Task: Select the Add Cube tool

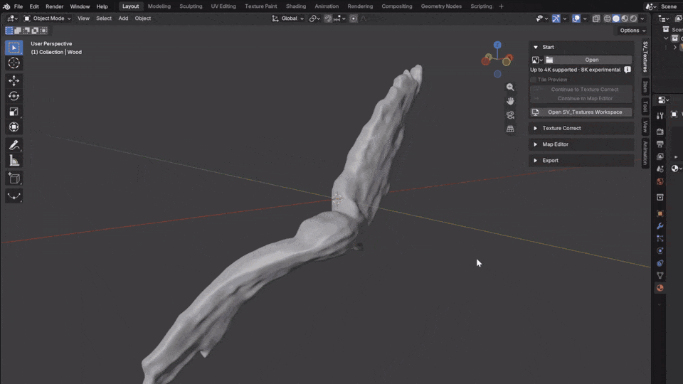Action: coord(14,178)
